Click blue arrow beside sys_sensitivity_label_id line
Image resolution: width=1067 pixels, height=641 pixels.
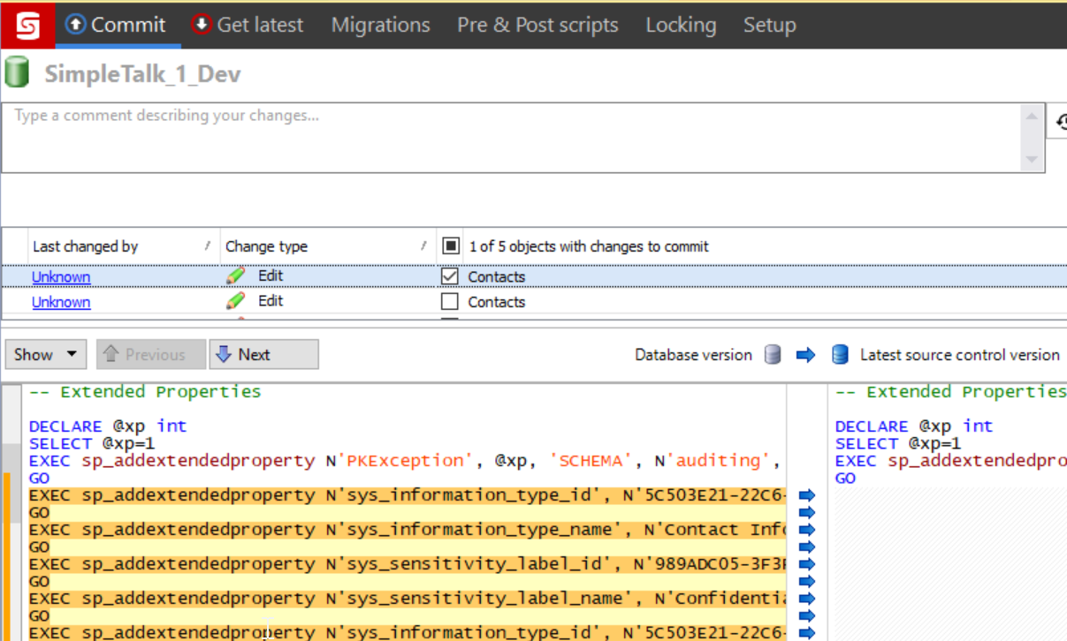tap(806, 564)
